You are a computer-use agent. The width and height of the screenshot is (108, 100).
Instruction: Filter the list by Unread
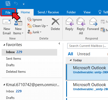(84, 54)
